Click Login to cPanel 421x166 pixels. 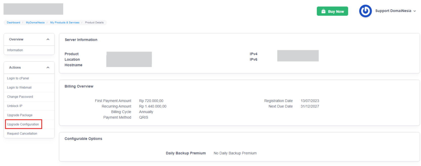click(x=18, y=78)
